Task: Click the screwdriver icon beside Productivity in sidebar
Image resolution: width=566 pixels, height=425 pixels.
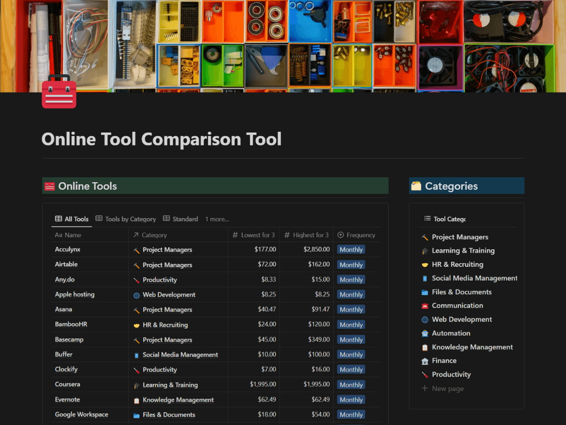Action: 424,375
